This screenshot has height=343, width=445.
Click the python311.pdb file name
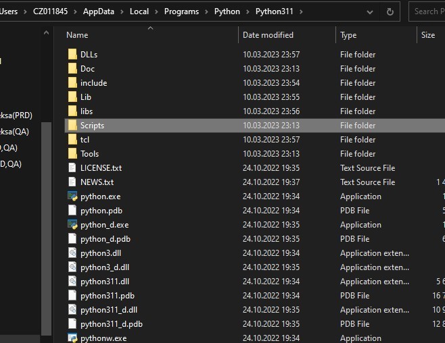tap(108, 296)
